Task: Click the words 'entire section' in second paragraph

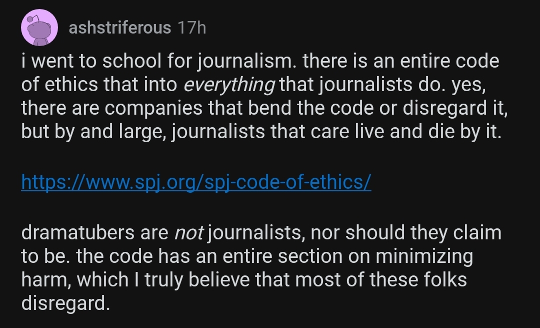Action: point(282,256)
